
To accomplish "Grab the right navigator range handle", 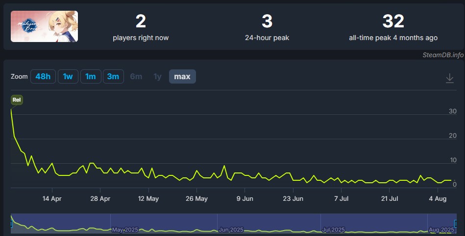I will (456, 224).
